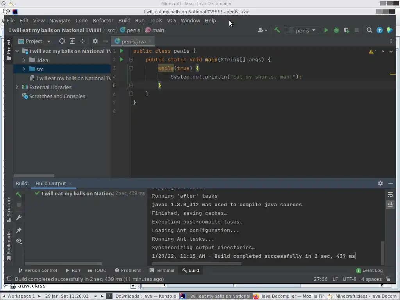Open the Navigate menu
This screenshot has width=400, height=300.
(60, 20)
